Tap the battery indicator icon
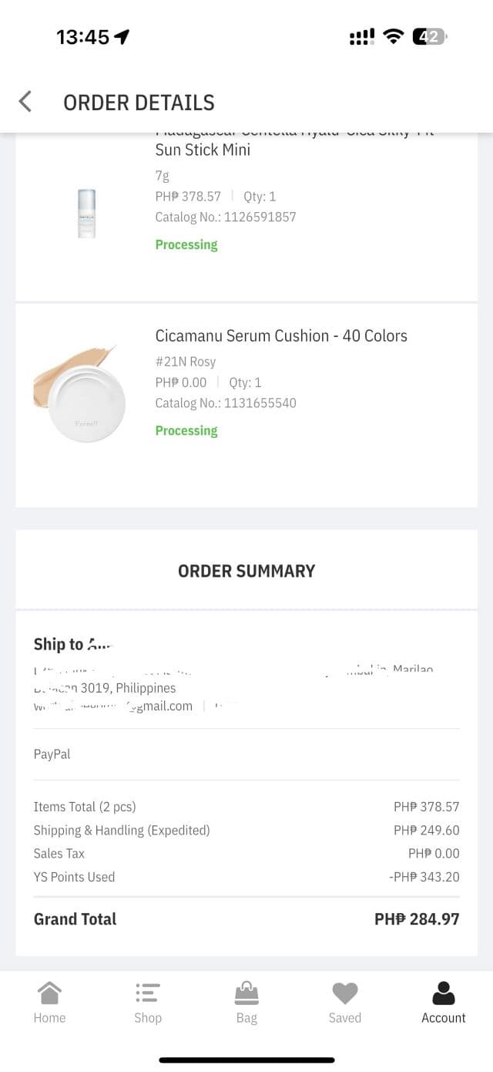Image resolution: width=493 pixels, height=1072 pixels. point(429,36)
